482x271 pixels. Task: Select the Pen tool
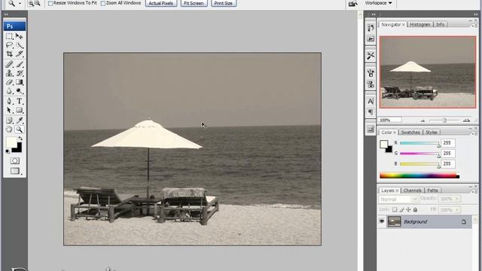(9, 101)
